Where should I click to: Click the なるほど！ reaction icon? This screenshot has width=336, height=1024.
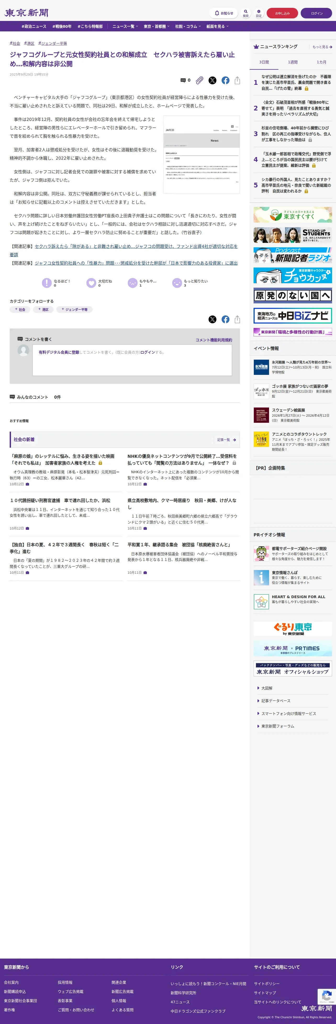(x=47, y=283)
